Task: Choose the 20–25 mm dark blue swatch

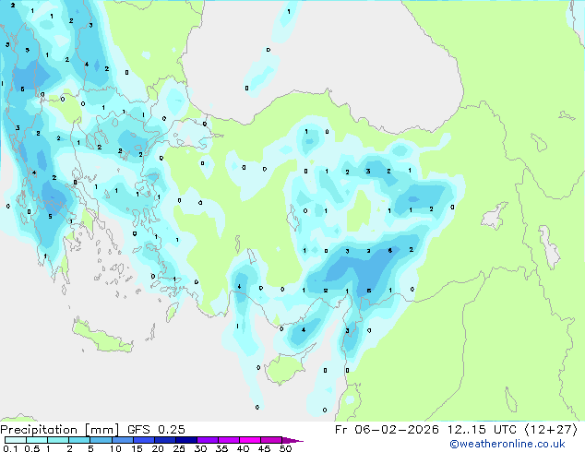Action: pyautogui.click(x=164, y=440)
